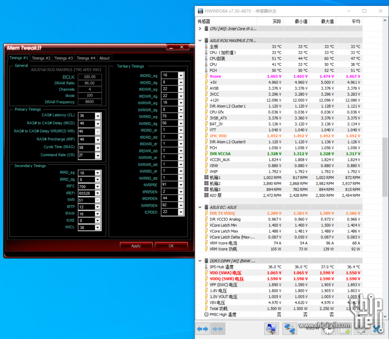Open the tRDRD_sg dropdown arrow
389x339 pixels.
(x=181, y=75)
